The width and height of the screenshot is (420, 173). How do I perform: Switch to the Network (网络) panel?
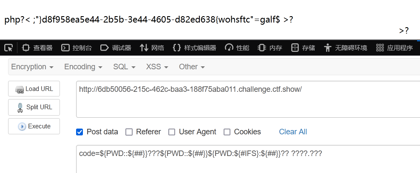click(152, 48)
